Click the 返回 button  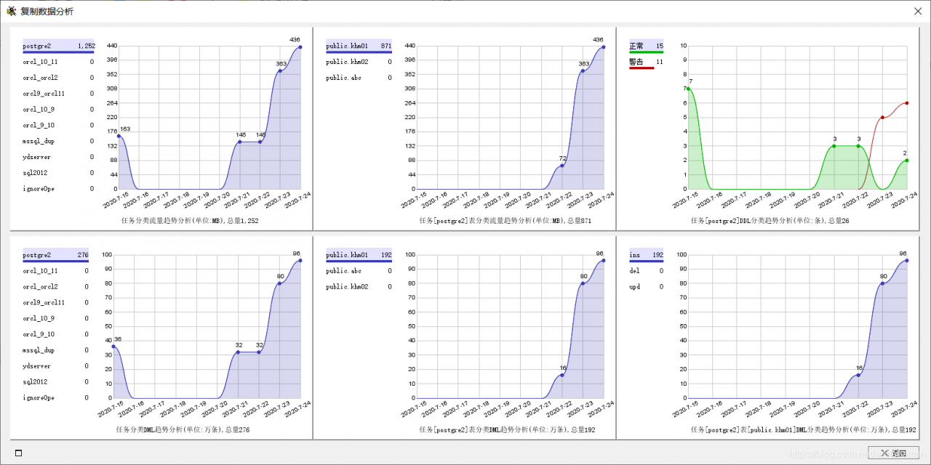click(893, 453)
